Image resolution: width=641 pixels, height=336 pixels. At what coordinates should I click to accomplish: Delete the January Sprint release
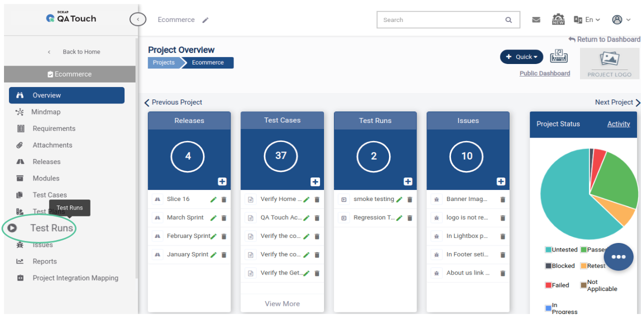click(224, 255)
